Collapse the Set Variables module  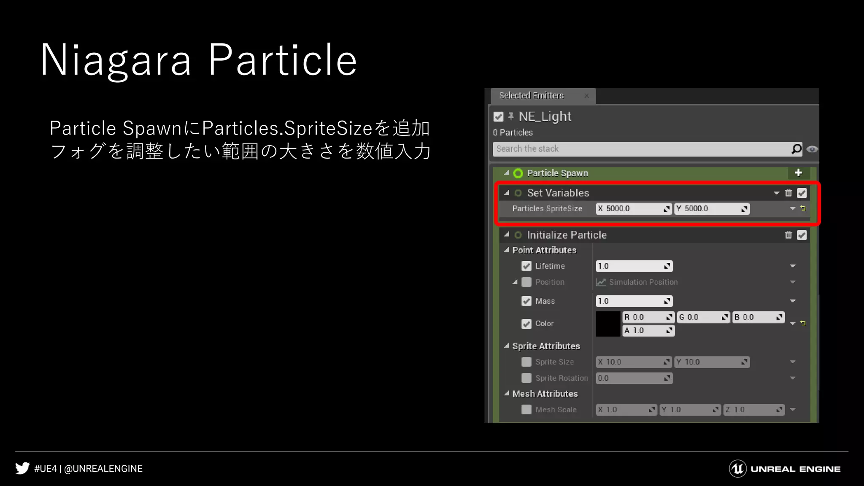click(507, 192)
